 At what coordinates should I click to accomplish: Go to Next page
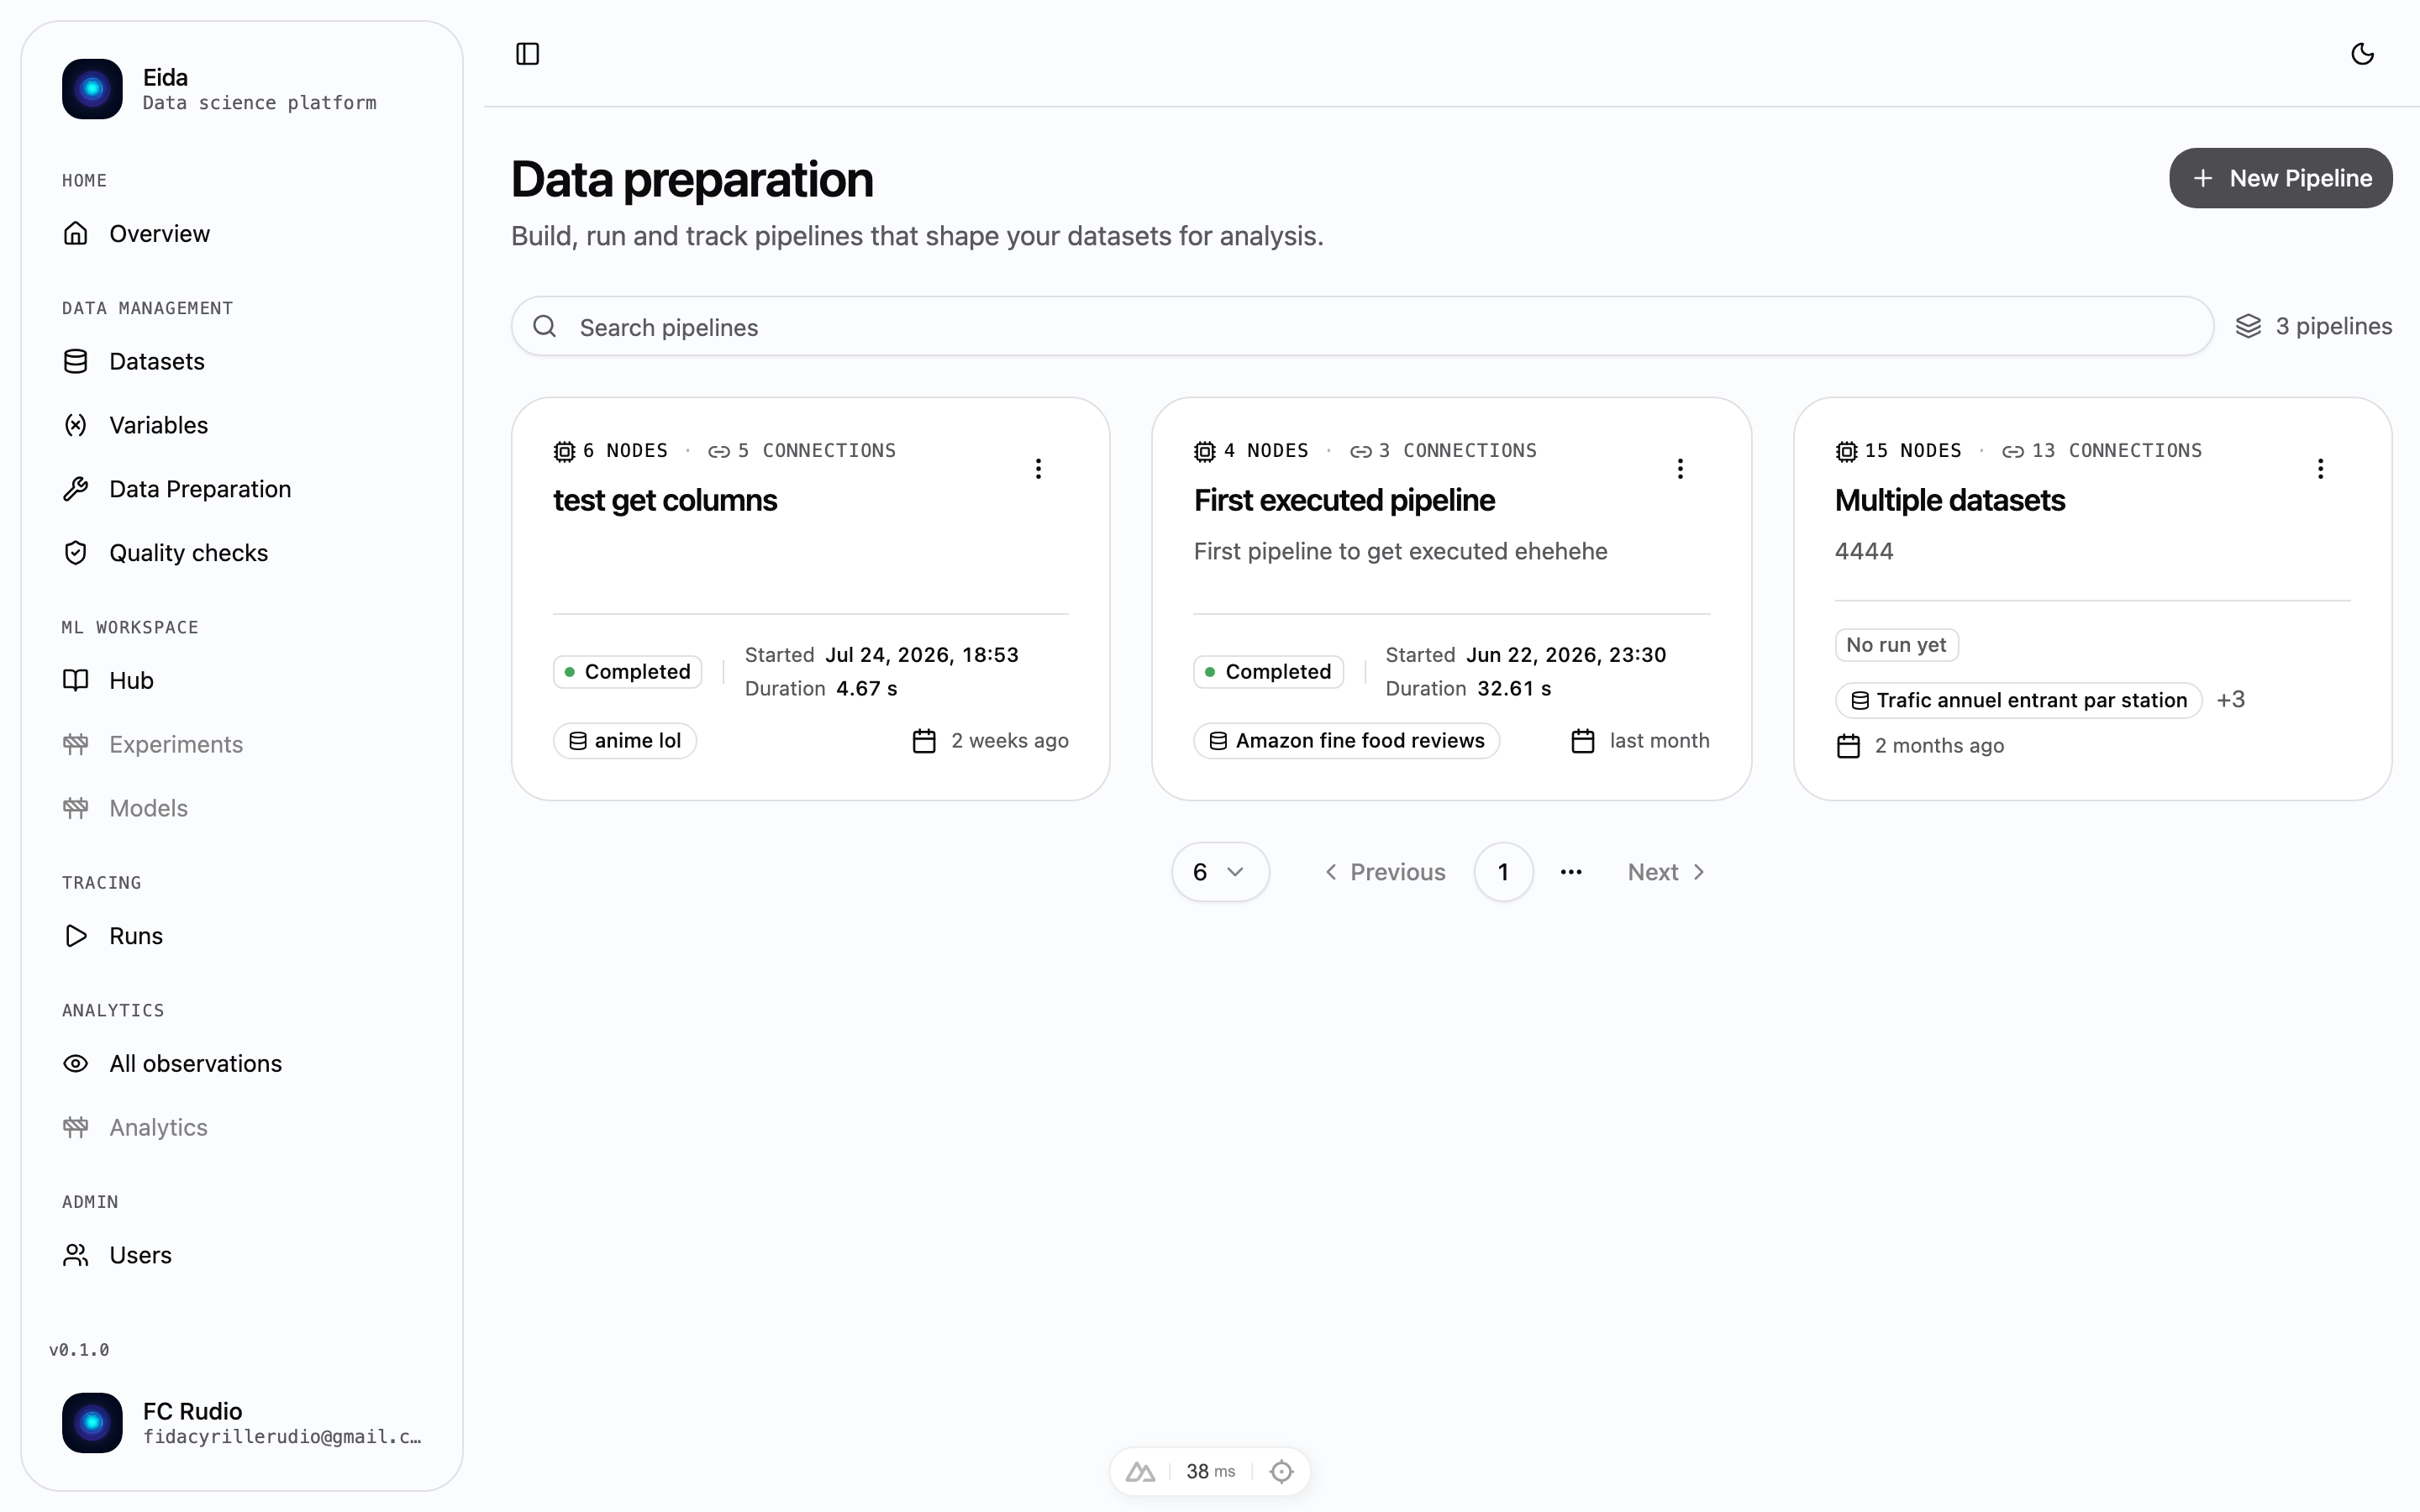1666,872
